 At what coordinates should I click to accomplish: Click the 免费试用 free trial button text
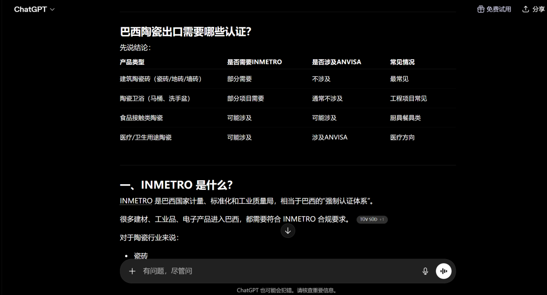(499, 9)
